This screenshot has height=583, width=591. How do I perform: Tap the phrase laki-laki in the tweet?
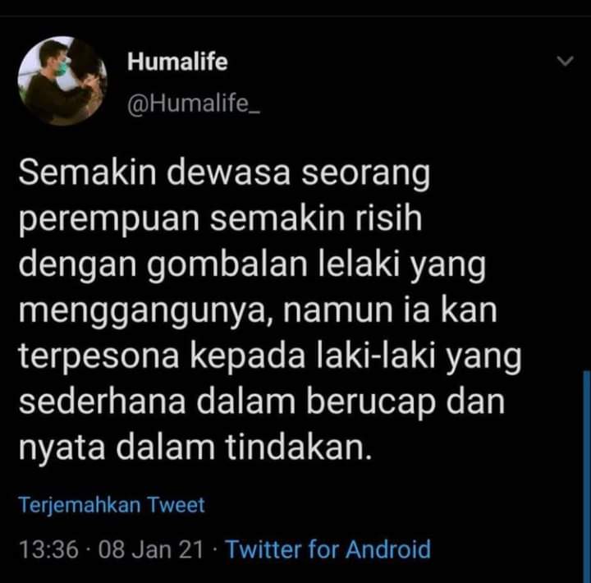(x=376, y=356)
